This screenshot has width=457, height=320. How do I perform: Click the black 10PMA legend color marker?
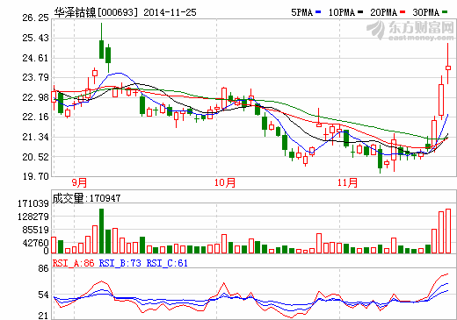[360, 12]
